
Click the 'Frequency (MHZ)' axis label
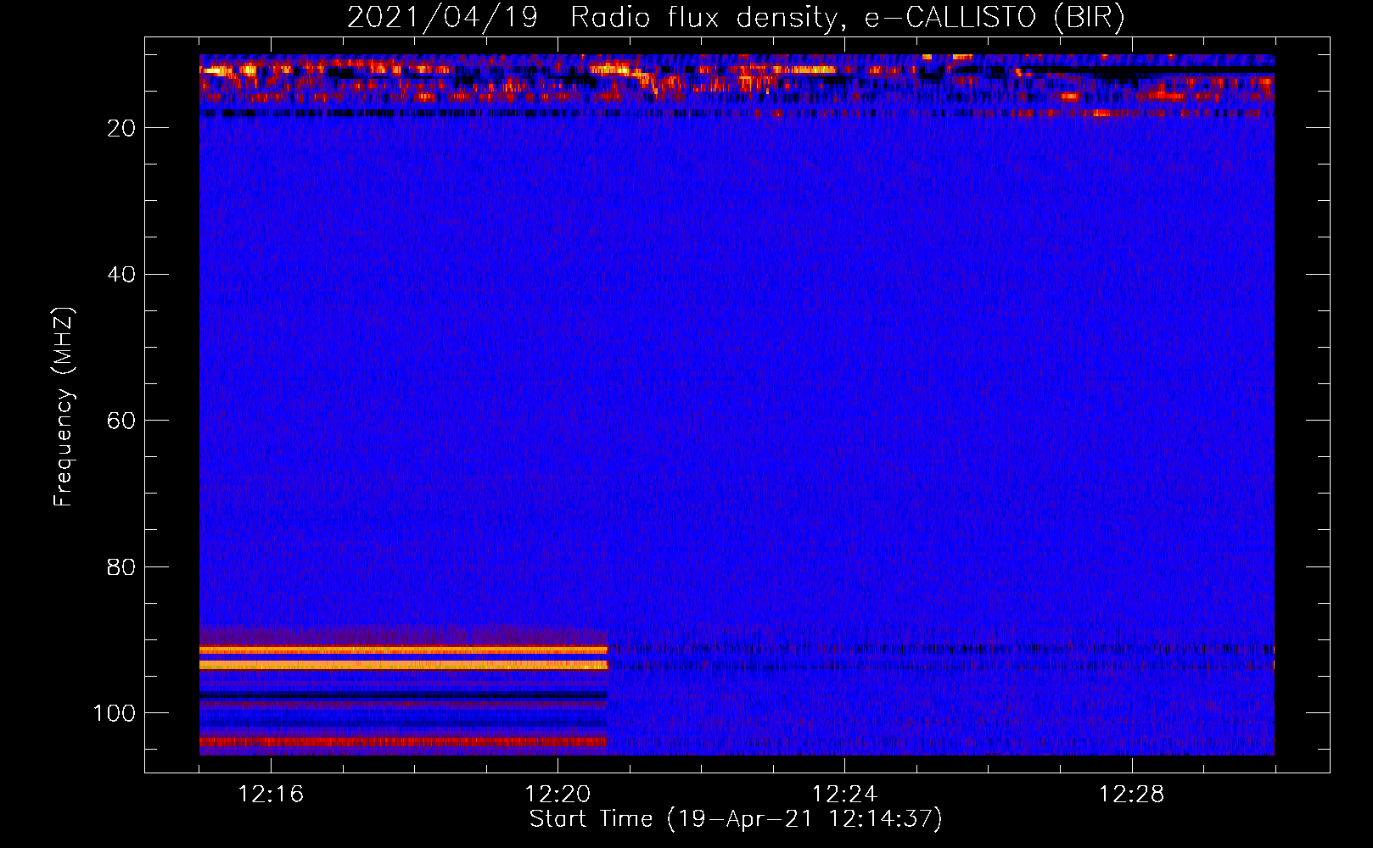tap(64, 407)
